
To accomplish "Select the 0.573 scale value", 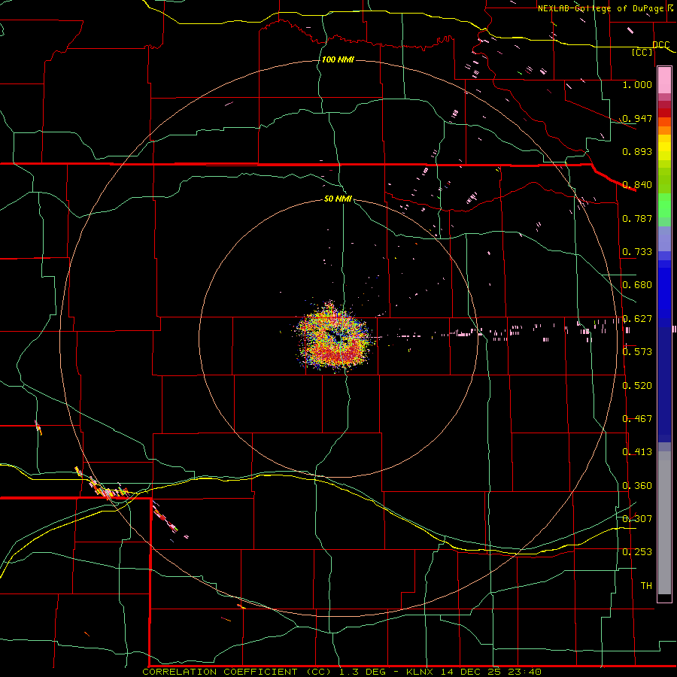I will point(637,351).
